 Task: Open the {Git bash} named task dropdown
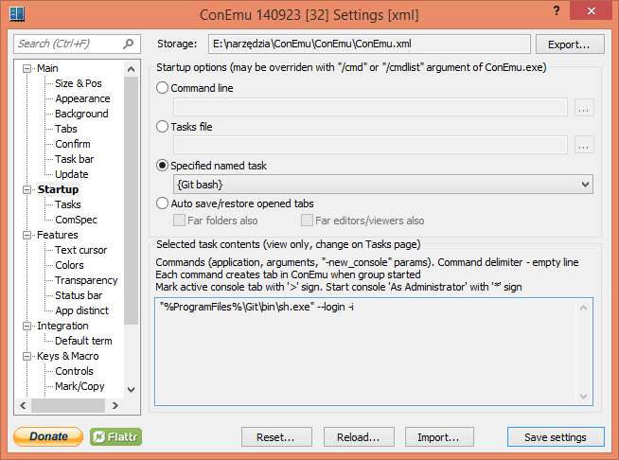click(x=383, y=185)
